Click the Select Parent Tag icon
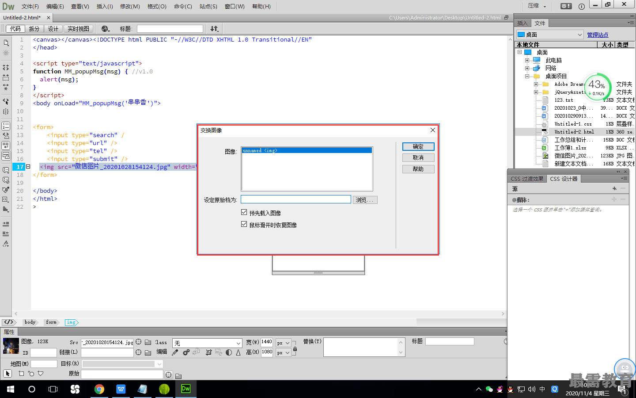The height and width of the screenshot is (398, 636). coord(6,101)
